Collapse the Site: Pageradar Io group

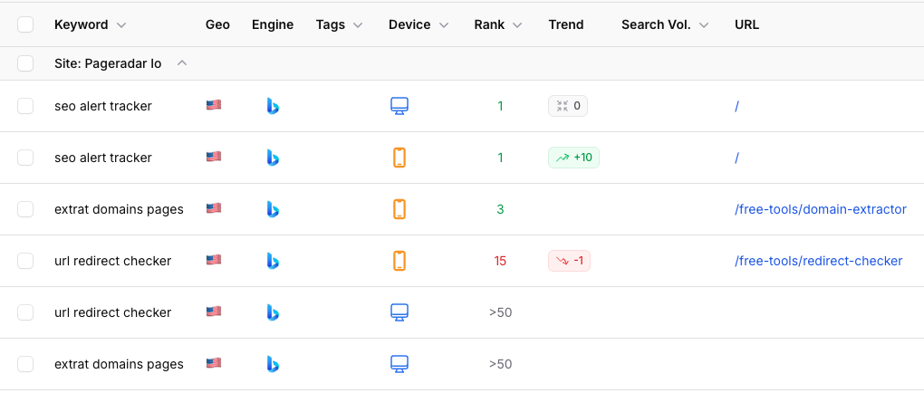[182, 62]
